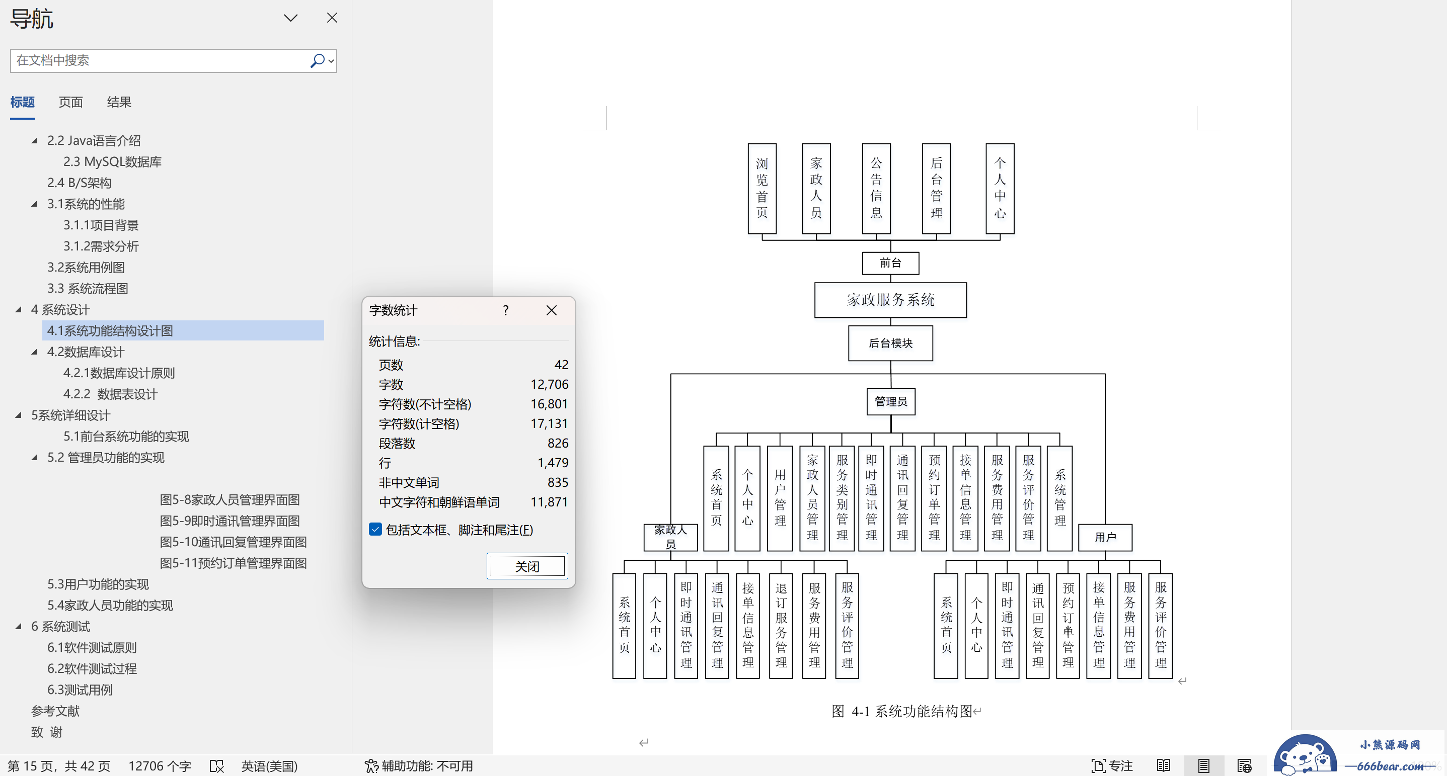Jump to heading 6.3测试用例

80,689
